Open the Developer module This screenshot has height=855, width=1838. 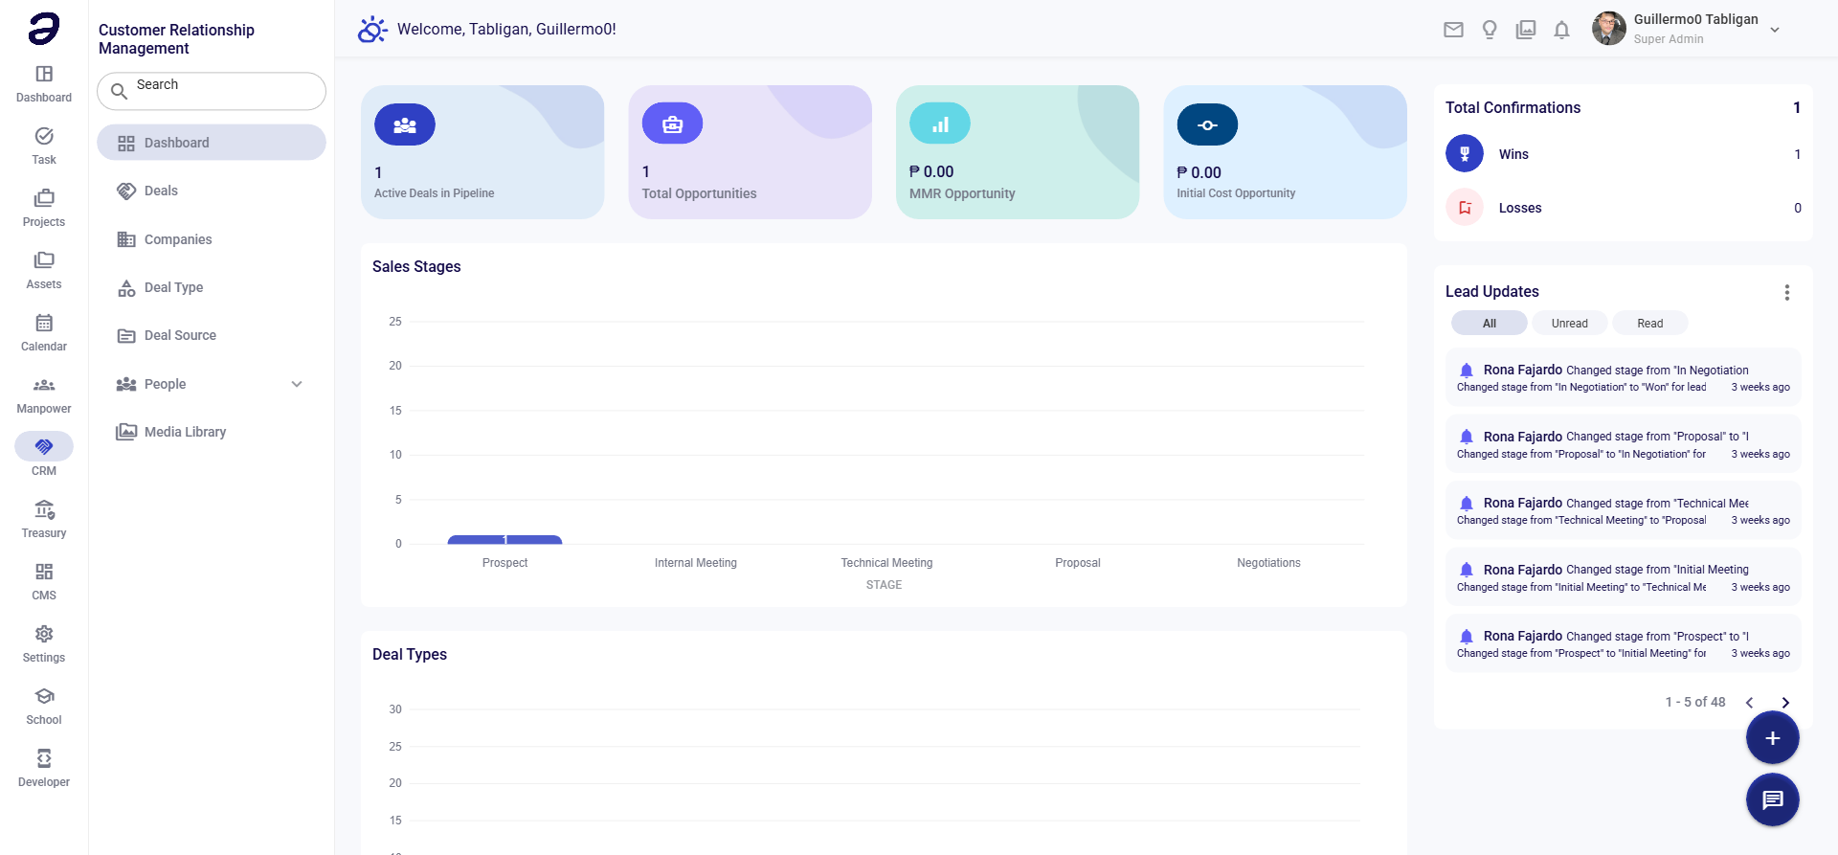click(x=44, y=769)
